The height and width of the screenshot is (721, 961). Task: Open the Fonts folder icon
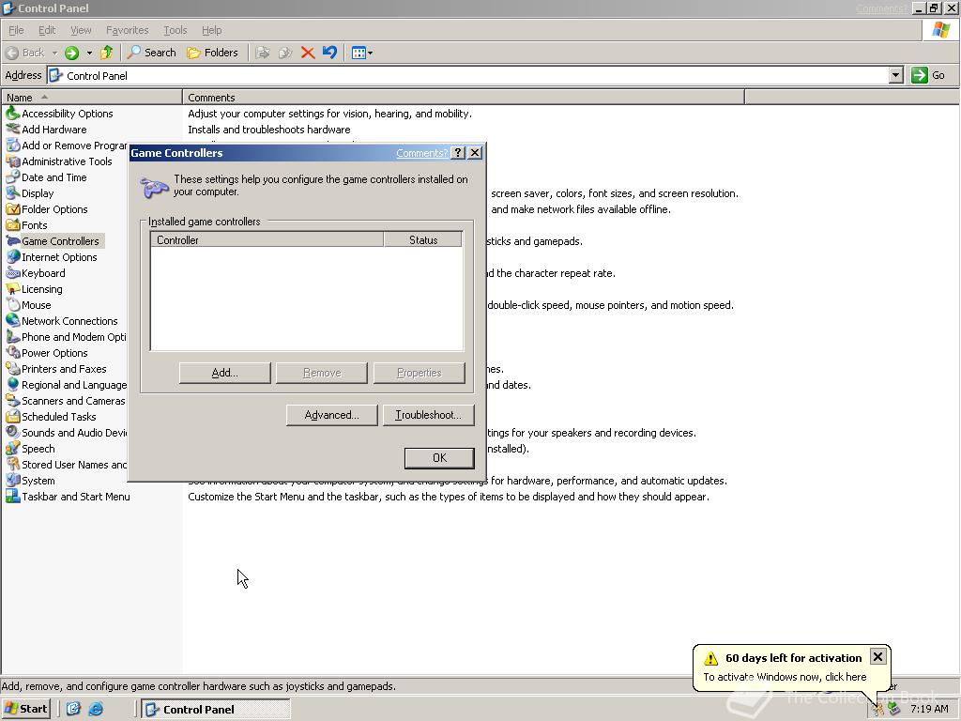(13, 225)
